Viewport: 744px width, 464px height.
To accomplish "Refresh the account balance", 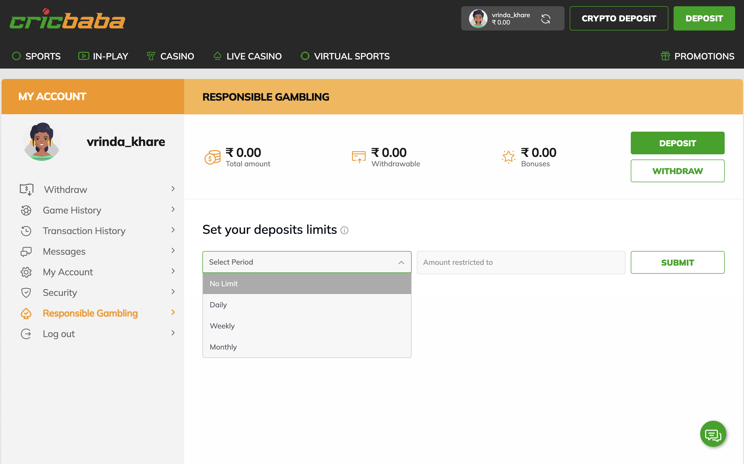I will 546,19.
